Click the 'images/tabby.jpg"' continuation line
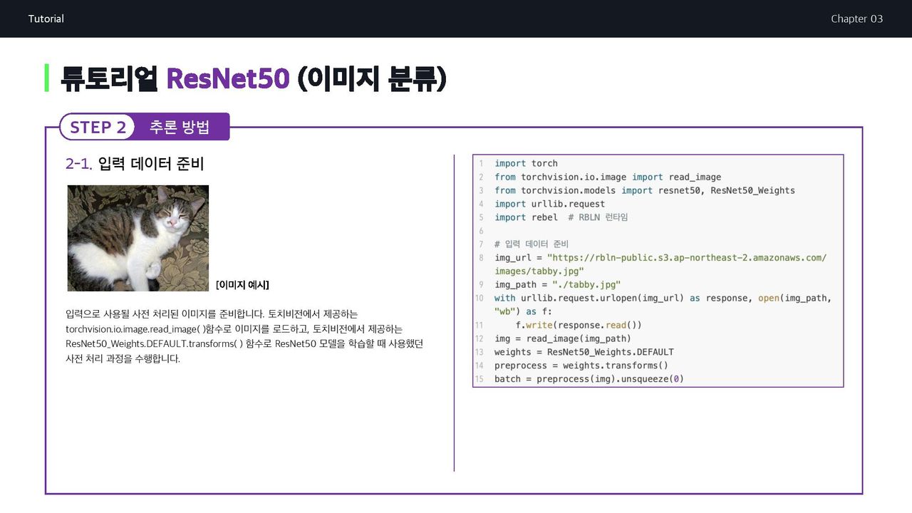This screenshot has width=912, height=513. pos(539,271)
